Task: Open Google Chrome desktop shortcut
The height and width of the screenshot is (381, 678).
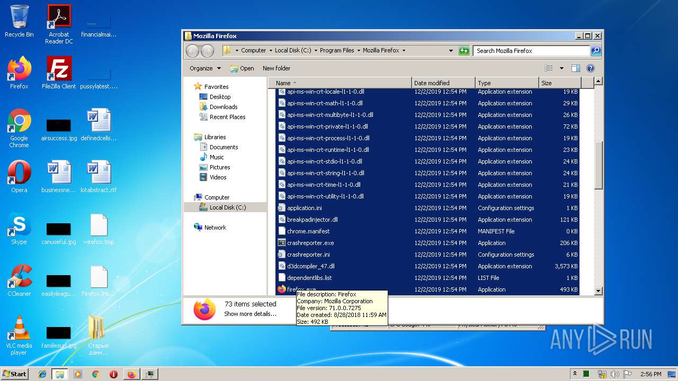Action: (19, 128)
